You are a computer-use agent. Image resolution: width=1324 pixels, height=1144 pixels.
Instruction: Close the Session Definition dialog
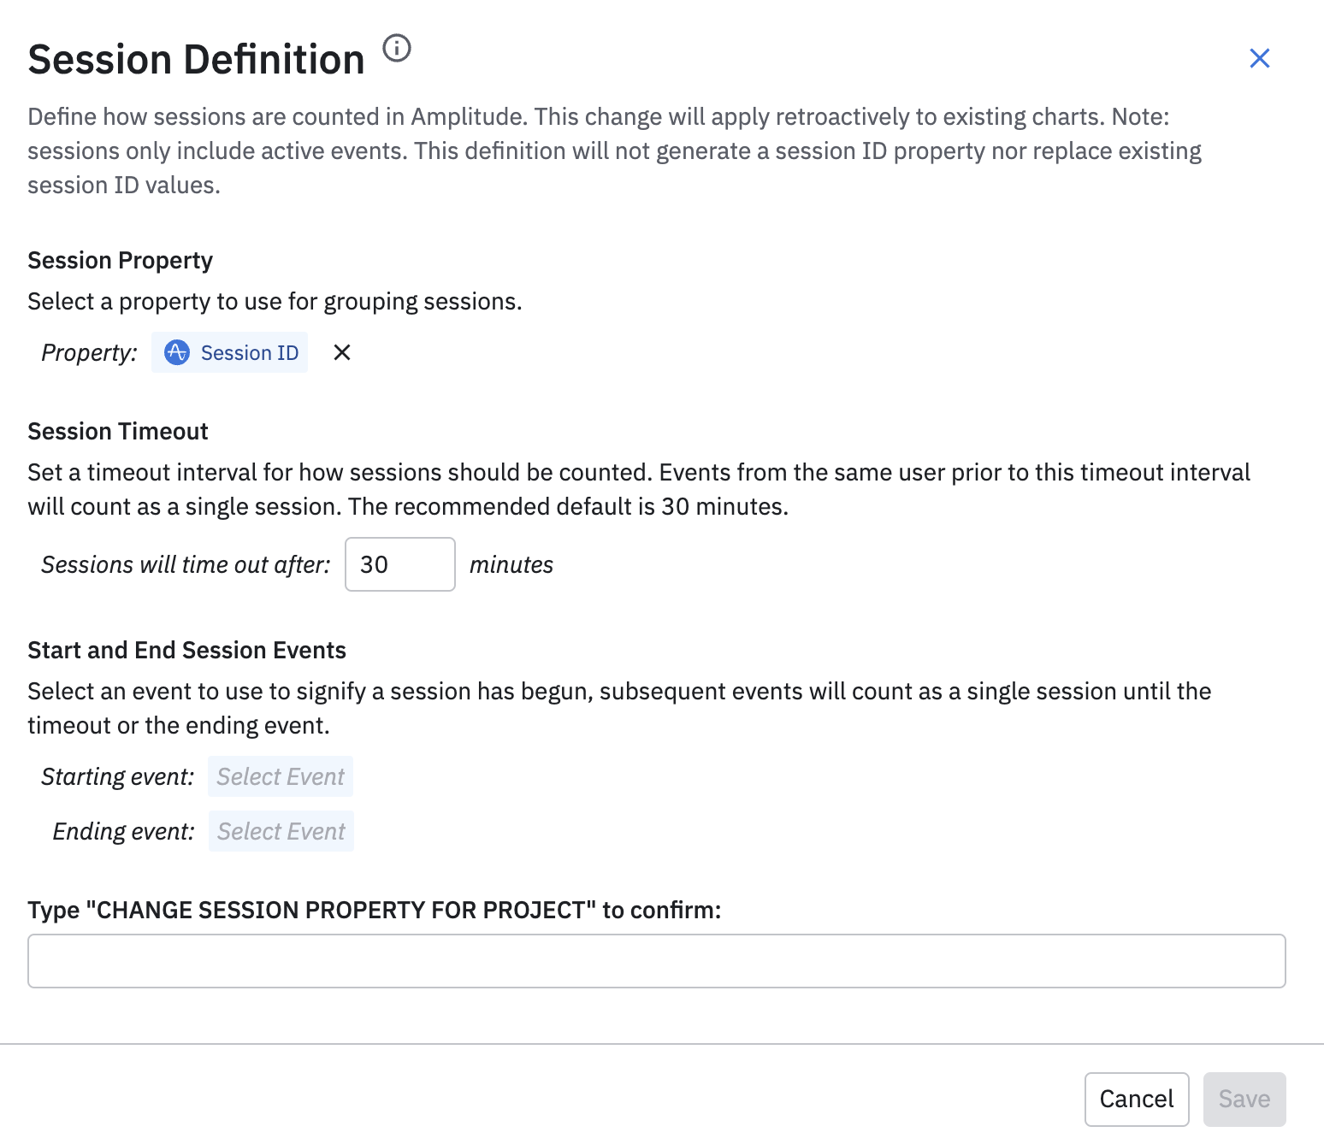[1259, 58]
